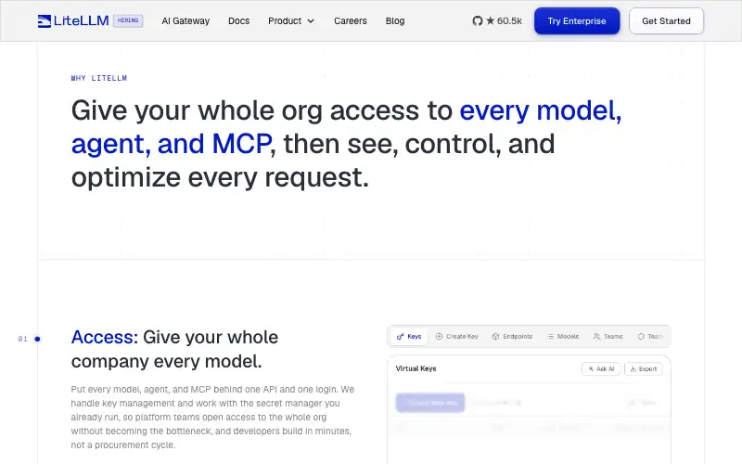Click the cube icon beside Endpoints
This screenshot has width=742, height=464.
(495, 337)
